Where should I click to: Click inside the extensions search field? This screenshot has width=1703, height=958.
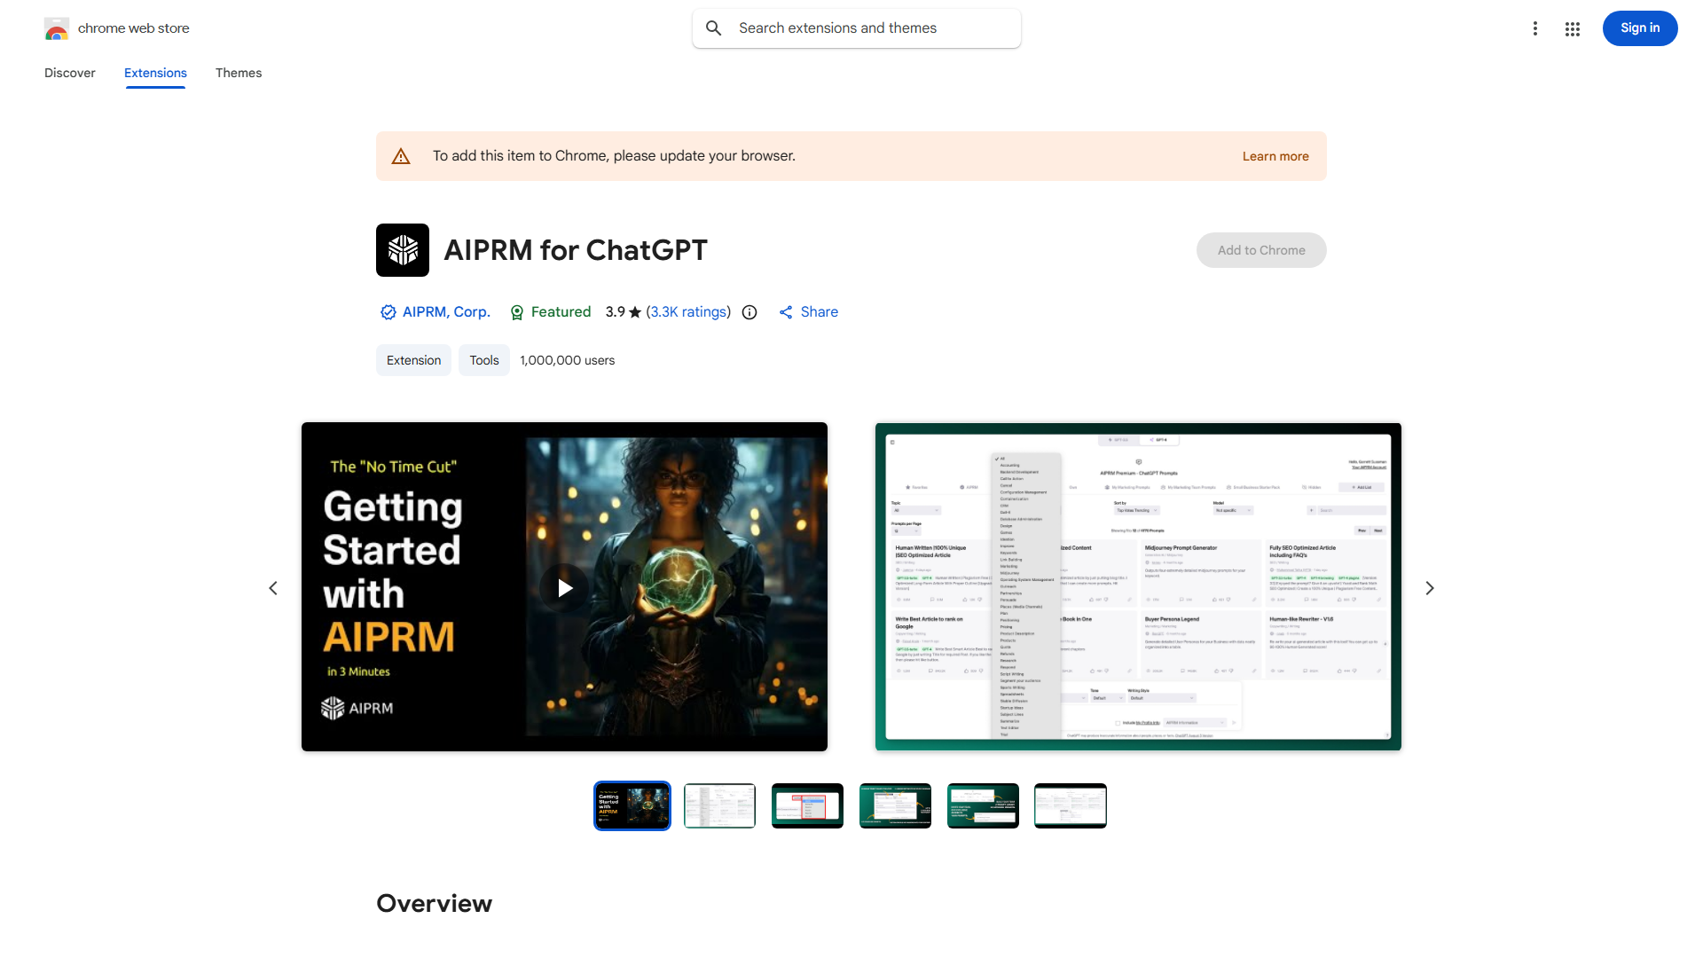point(856,27)
